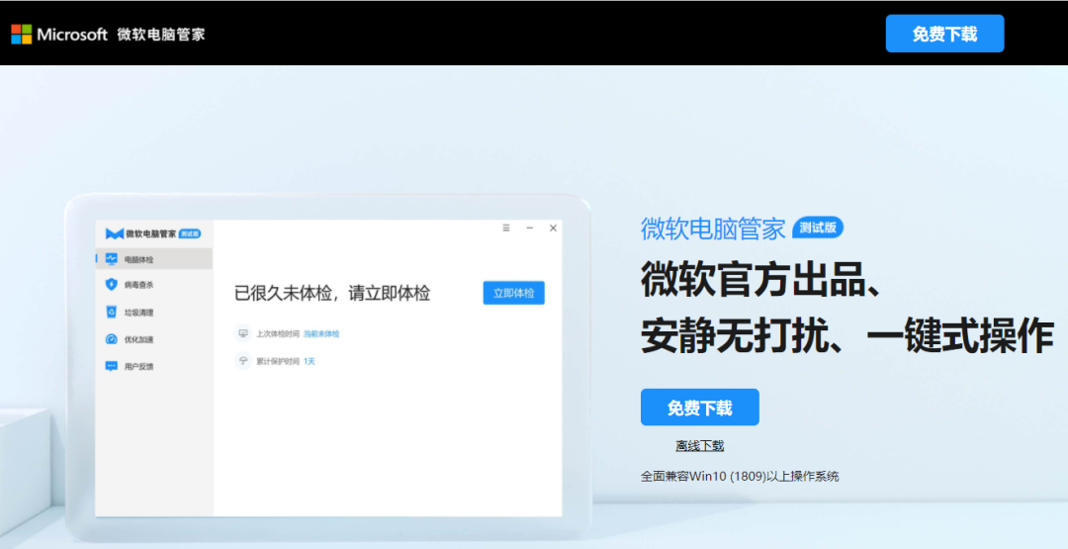The height and width of the screenshot is (549, 1068).
Task: Click the 累计保护时间 umbrella icon
Action: coord(243,361)
